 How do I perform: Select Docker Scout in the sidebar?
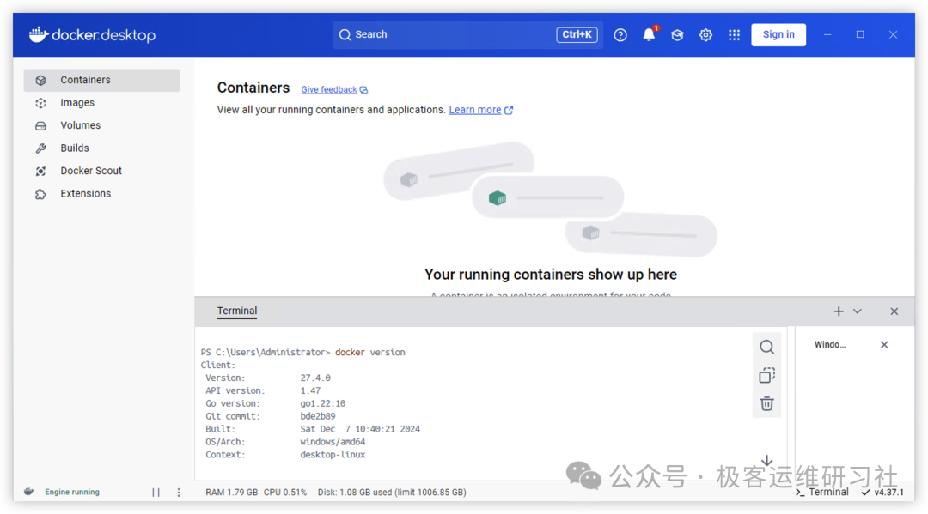coord(101,171)
